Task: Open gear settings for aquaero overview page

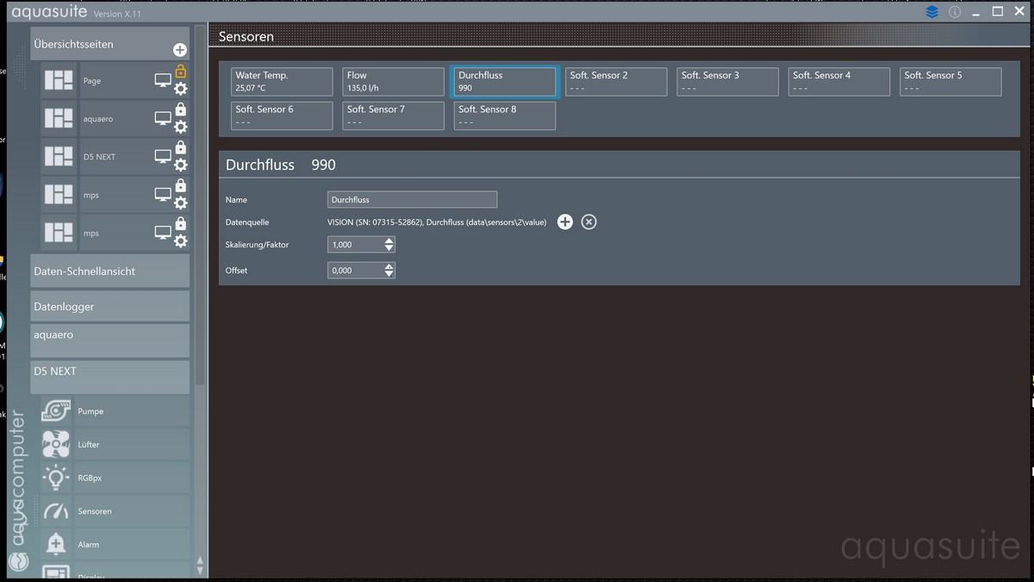Action: tap(180, 127)
